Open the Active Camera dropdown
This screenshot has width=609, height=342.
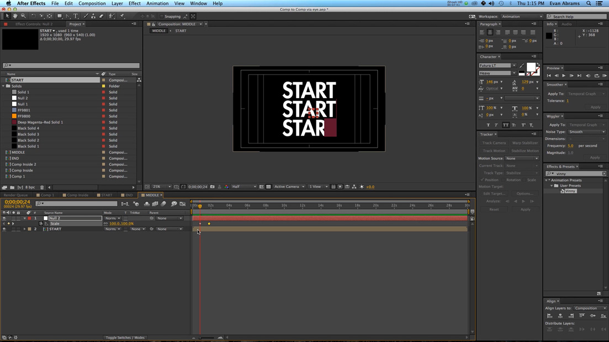click(x=289, y=187)
